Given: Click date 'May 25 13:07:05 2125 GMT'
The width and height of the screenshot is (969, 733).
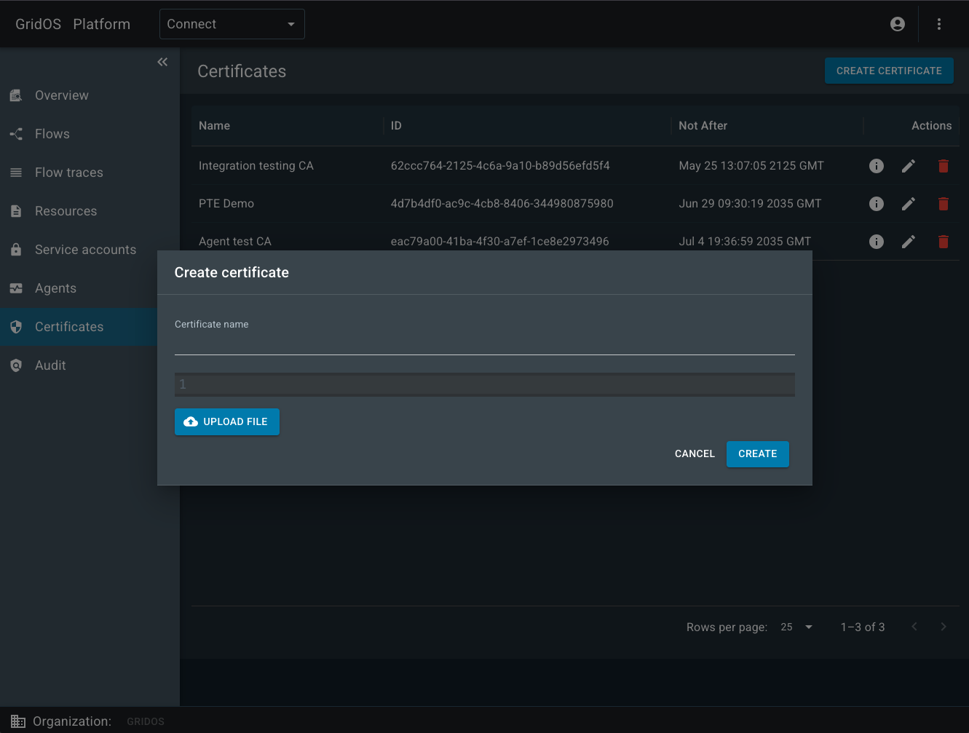Looking at the screenshot, I should [x=751, y=166].
